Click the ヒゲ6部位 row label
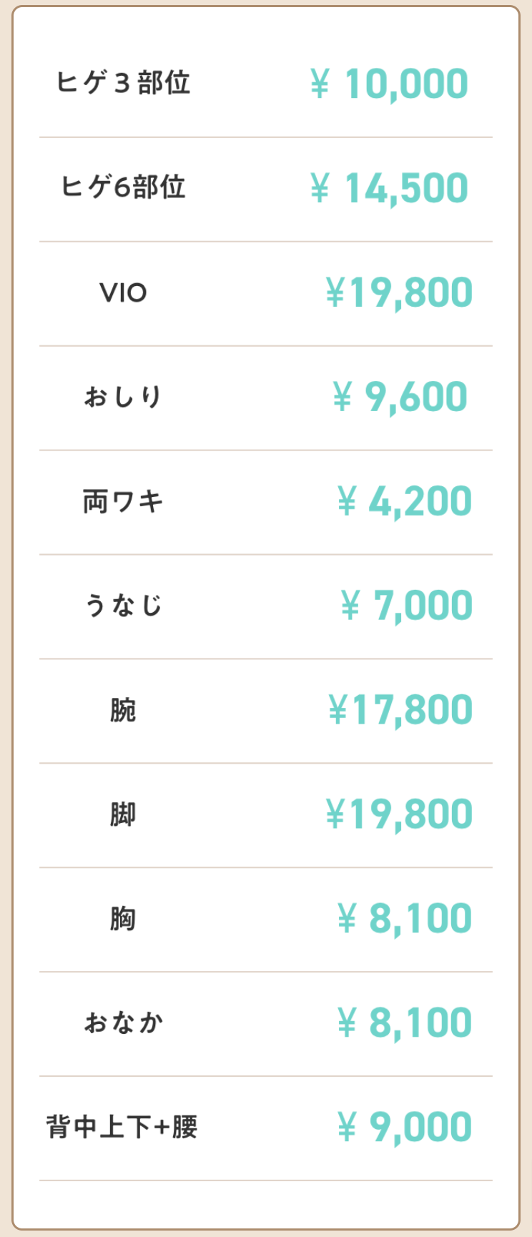Viewport: 532px width, 1237px height. pos(123,187)
